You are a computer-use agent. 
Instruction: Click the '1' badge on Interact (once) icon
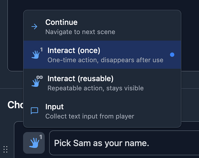41,49
